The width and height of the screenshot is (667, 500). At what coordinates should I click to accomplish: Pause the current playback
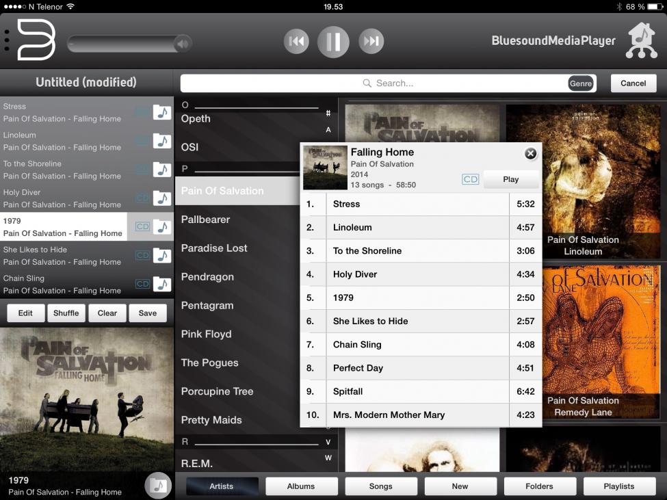coord(333,42)
